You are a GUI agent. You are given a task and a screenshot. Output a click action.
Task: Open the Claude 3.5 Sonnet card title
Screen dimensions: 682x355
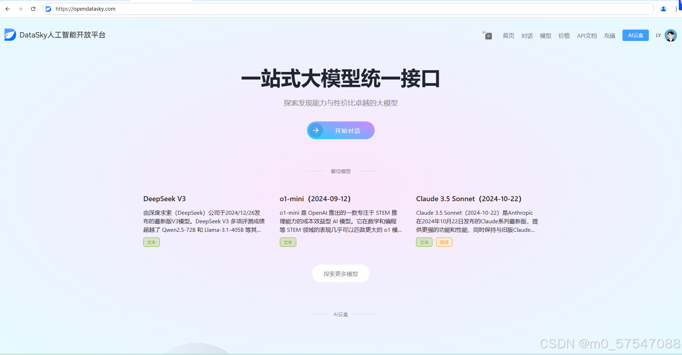[469, 199]
